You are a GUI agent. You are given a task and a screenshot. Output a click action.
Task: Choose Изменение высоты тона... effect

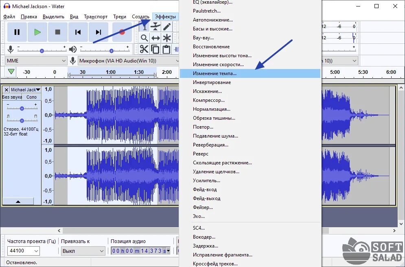click(x=250, y=56)
